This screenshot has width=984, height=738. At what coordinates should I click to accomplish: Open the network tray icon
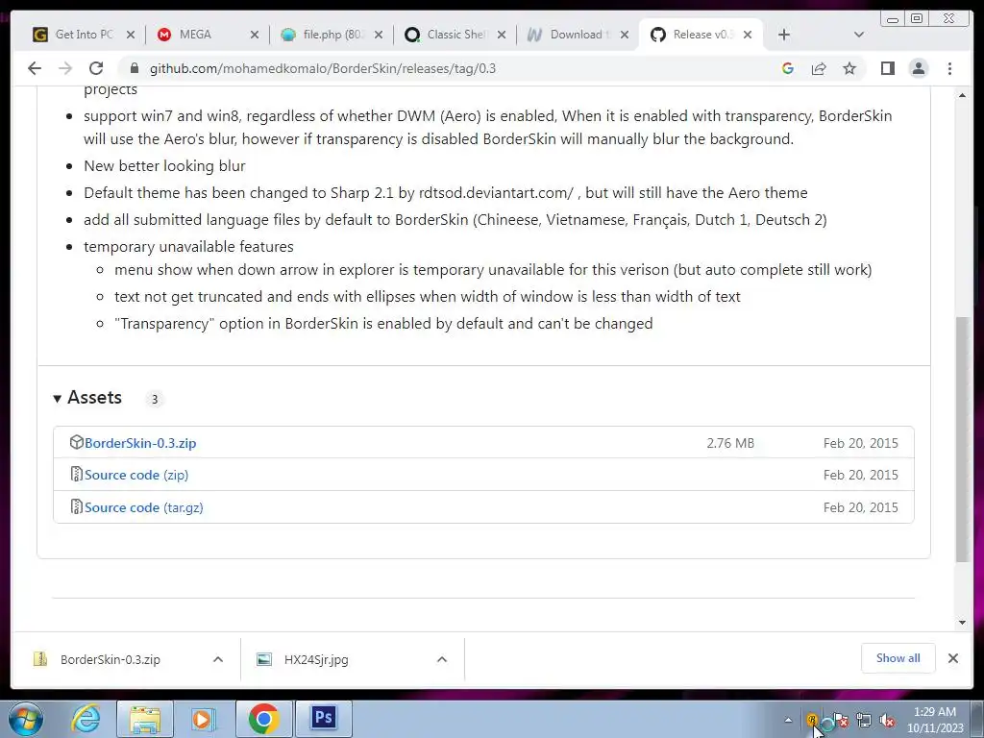(x=864, y=721)
